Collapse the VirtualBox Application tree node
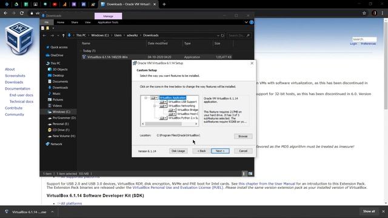Viewport: 388px width, 218px height. click(x=145, y=98)
